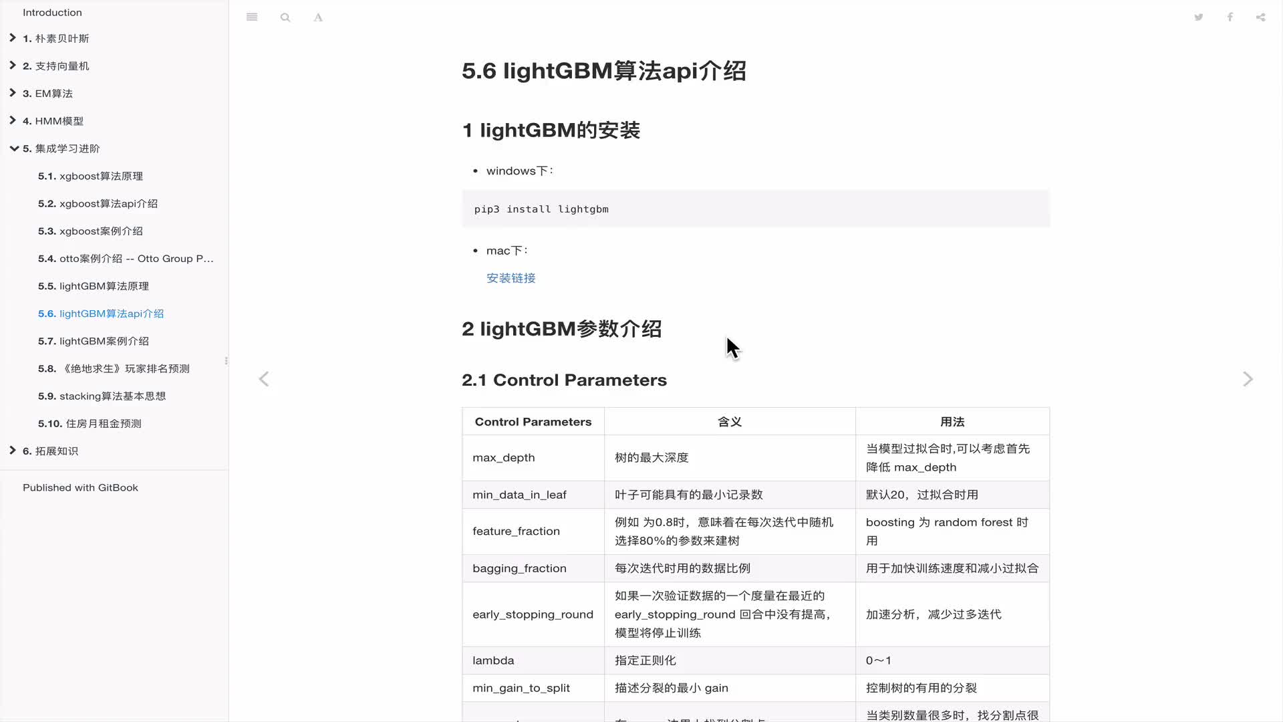This screenshot has height=722, width=1283.
Task: Open 5.3 xgboost案例介绍 section
Action: click(x=90, y=231)
